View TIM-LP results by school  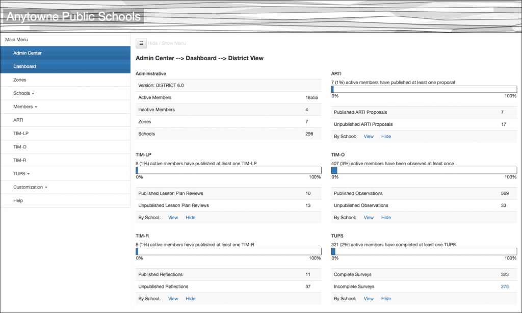click(x=173, y=218)
